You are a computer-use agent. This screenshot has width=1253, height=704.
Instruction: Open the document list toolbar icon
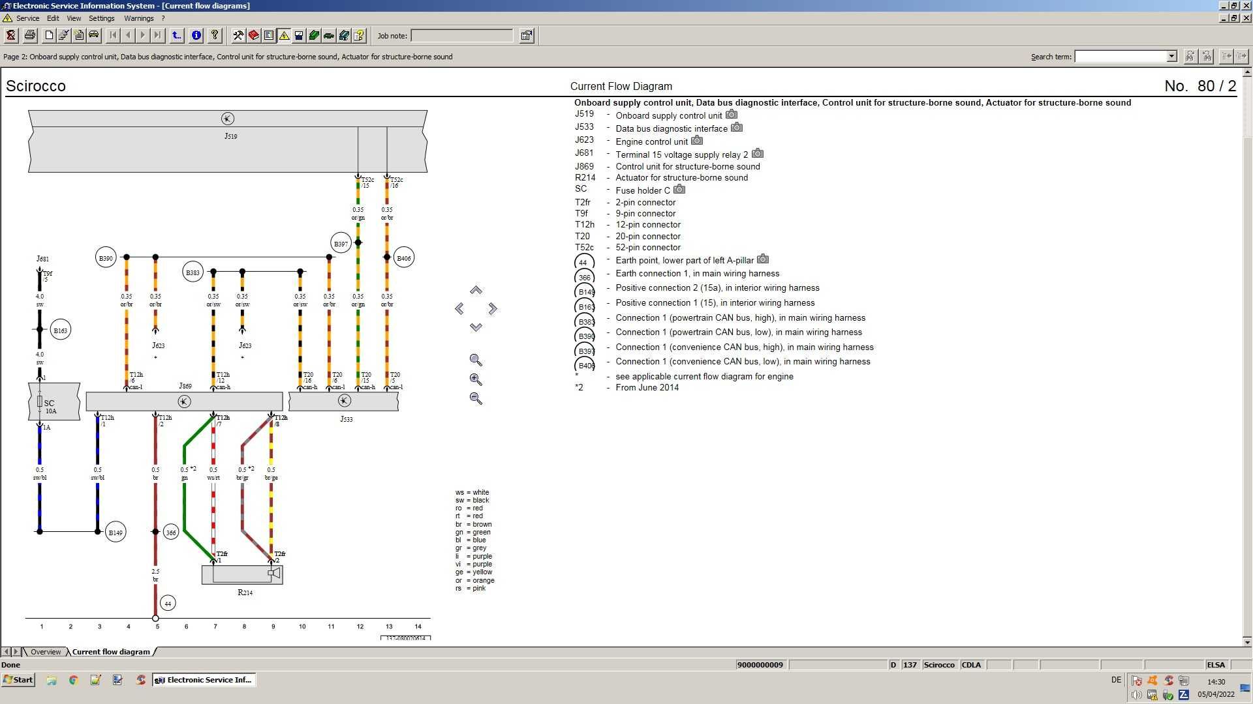point(269,35)
